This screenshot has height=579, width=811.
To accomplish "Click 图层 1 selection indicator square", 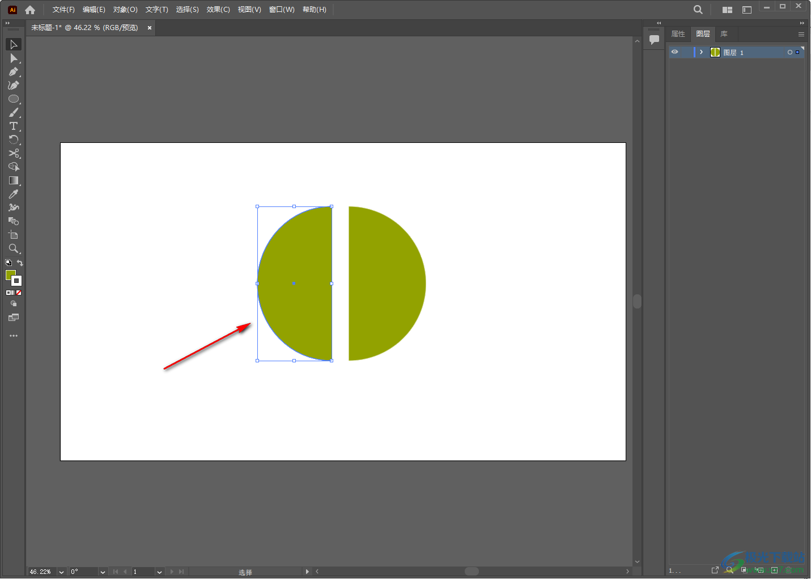I will (797, 52).
